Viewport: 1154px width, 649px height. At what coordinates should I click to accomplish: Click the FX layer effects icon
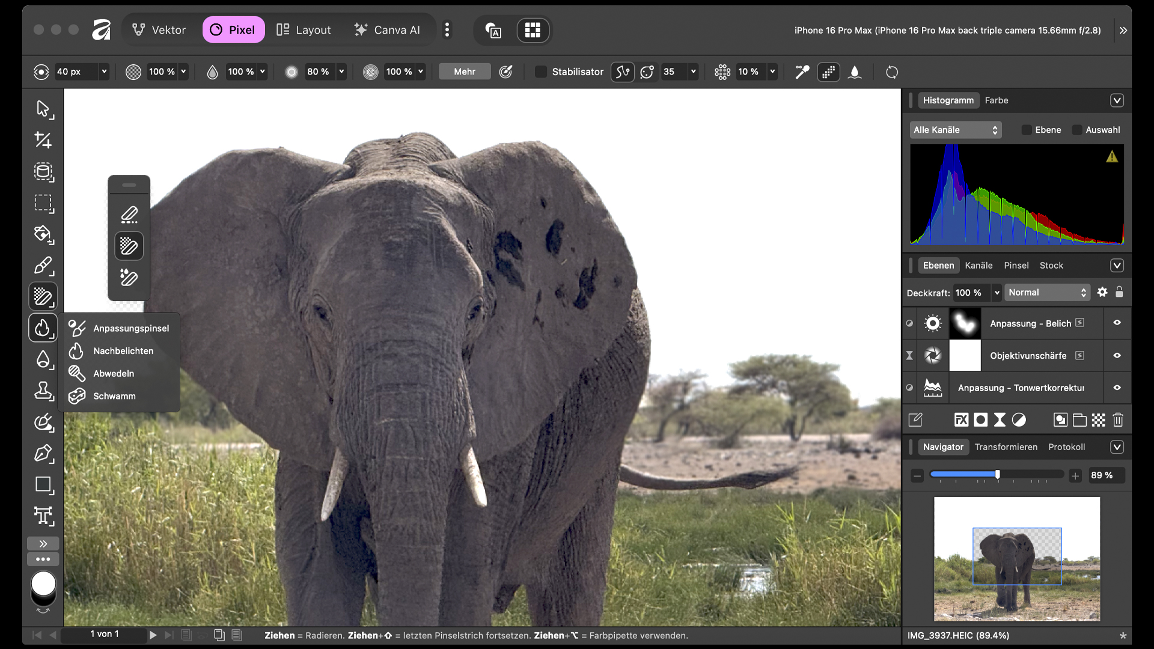(x=961, y=420)
